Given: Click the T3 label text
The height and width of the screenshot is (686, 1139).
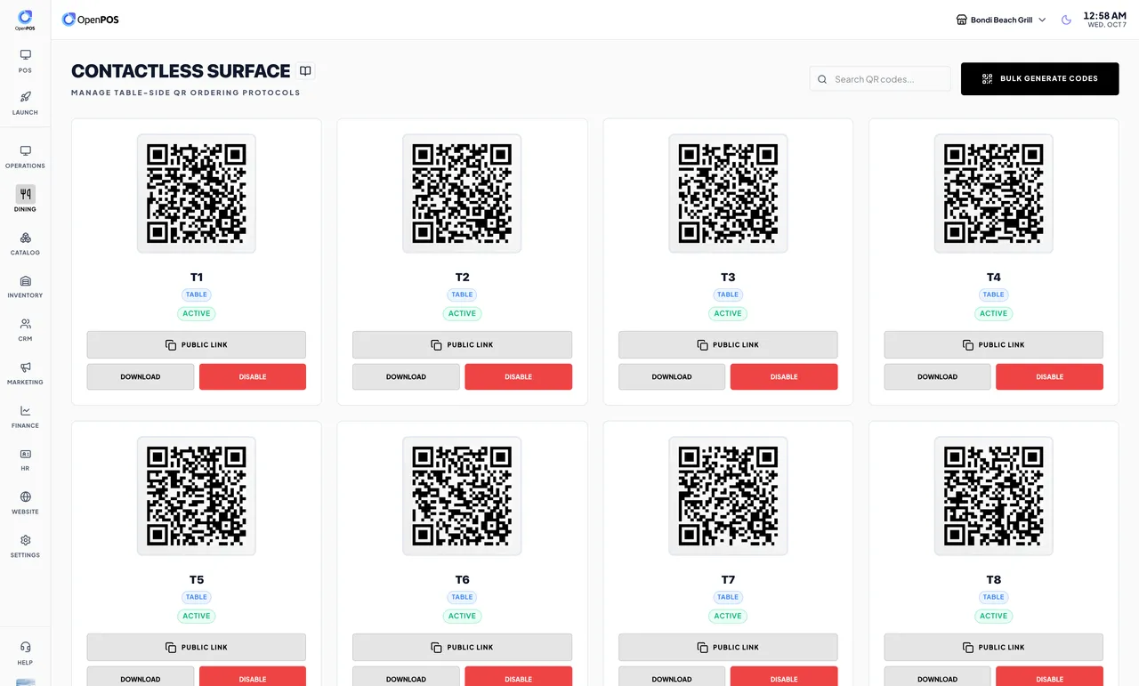Looking at the screenshot, I should click(728, 277).
